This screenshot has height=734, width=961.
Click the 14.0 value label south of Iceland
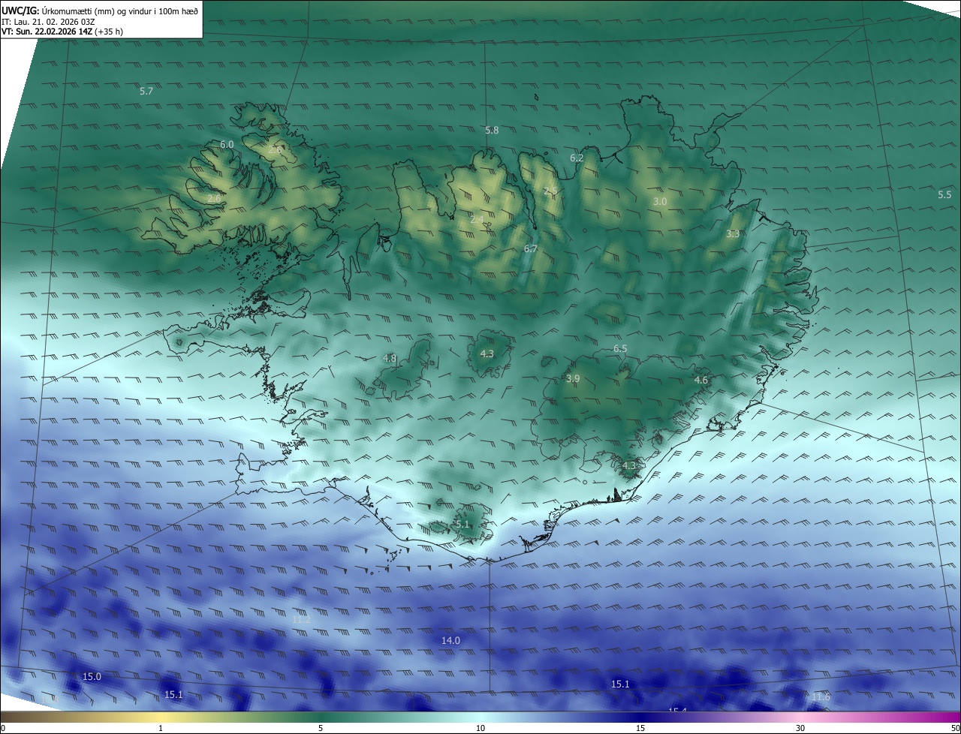pyautogui.click(x=450, y=640)
